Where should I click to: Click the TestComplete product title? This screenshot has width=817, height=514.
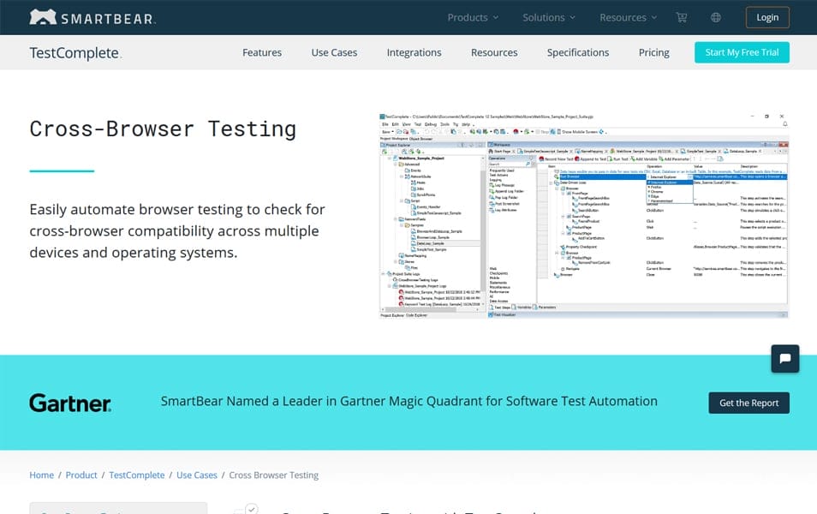75,53
